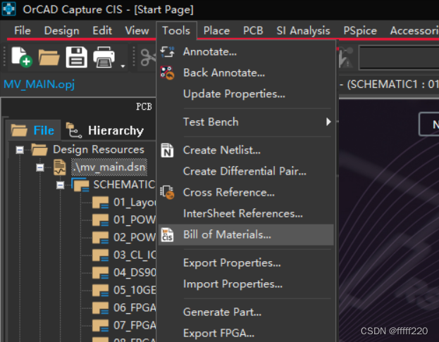Click the CIS Bill of Materials icon
The image size is (439, 342).
(167, 234)
